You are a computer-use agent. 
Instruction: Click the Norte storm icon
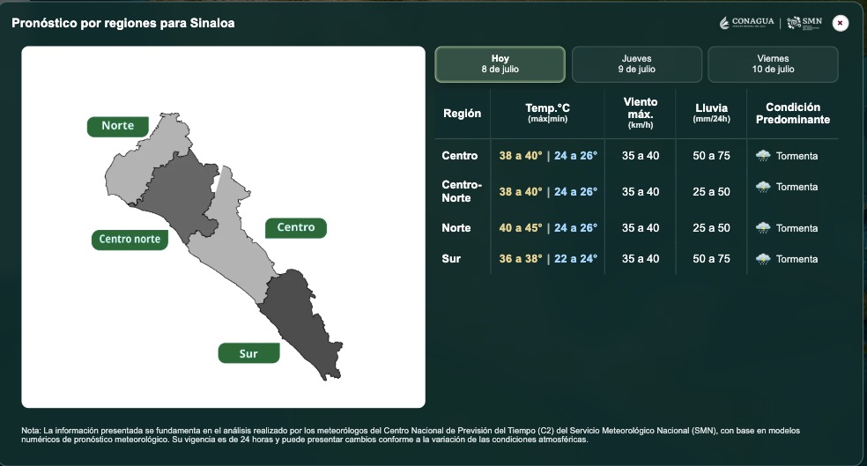pos(763,228)
